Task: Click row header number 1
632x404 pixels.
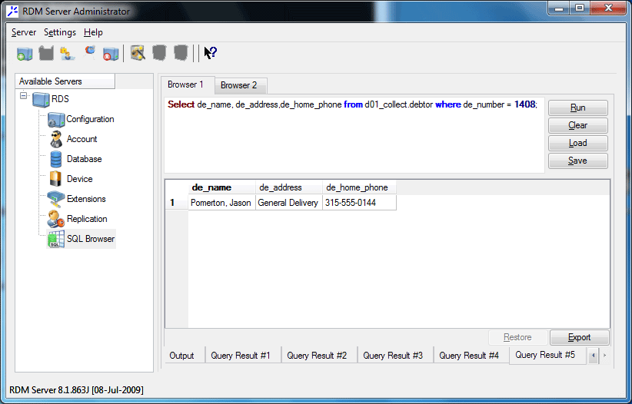Action: (177, 203)
